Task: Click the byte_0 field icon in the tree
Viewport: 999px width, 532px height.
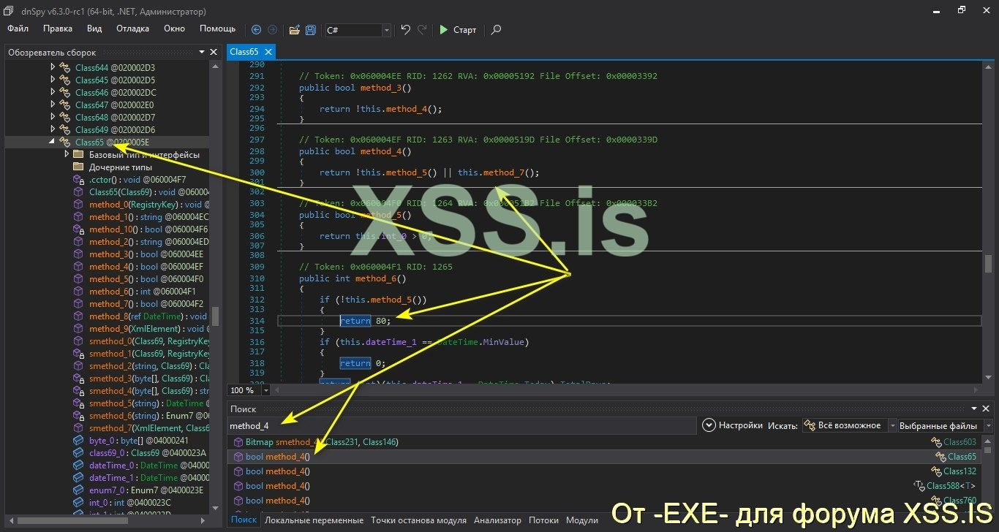Action: tap(79, 441)
